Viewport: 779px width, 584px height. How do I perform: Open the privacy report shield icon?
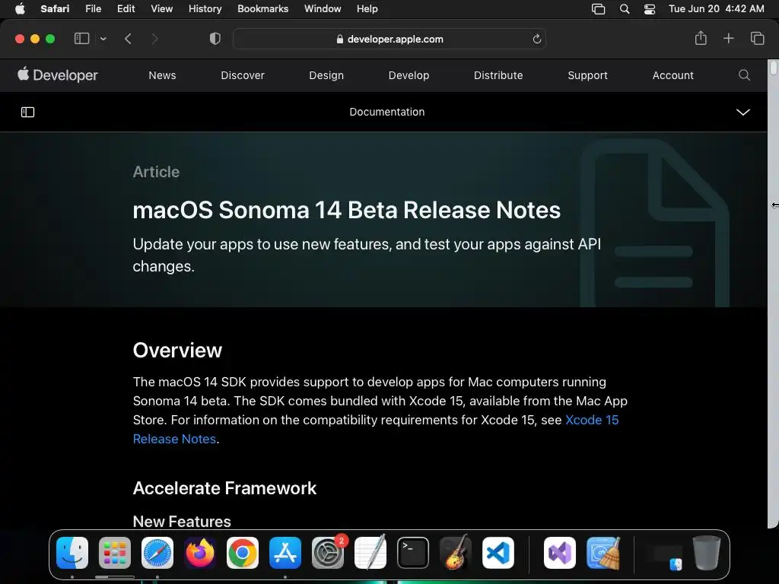[x=215, y=39]
